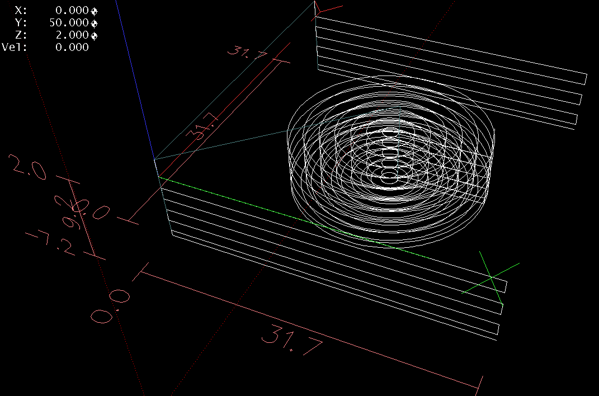Click the Vel readout value

72,48
